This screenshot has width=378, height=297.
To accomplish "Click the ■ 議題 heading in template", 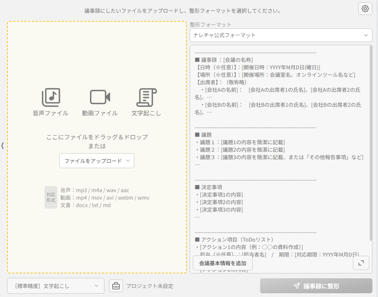I will point(203,134).
